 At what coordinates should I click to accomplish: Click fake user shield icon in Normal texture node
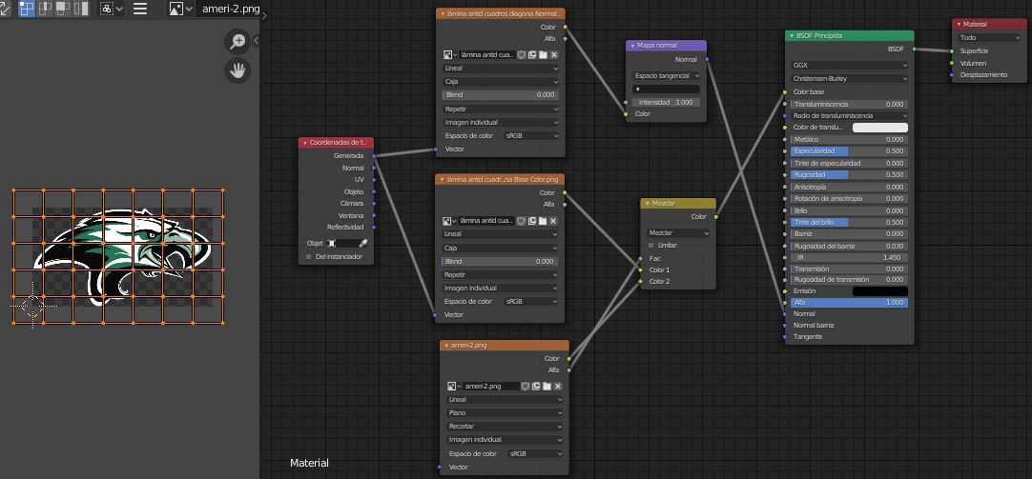[x=522, y=55]
